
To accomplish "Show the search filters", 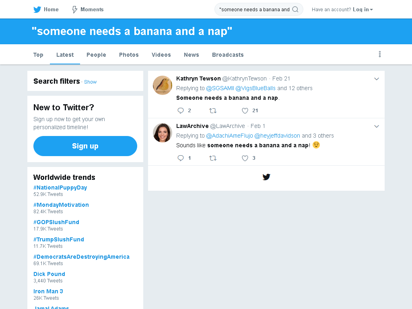I will click(x=91, y=82).
